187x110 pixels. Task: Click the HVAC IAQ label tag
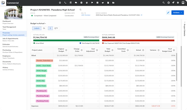(40, 81)
